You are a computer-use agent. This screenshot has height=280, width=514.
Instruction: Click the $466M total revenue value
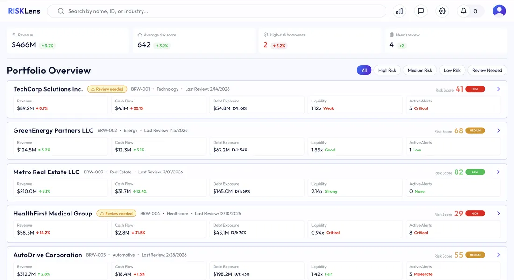[24, 45]
